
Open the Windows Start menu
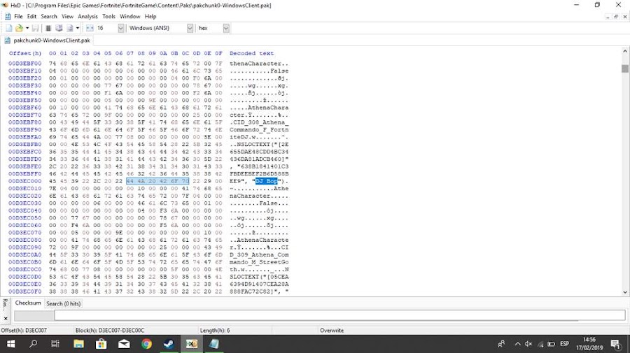click(x=10, y=344)
